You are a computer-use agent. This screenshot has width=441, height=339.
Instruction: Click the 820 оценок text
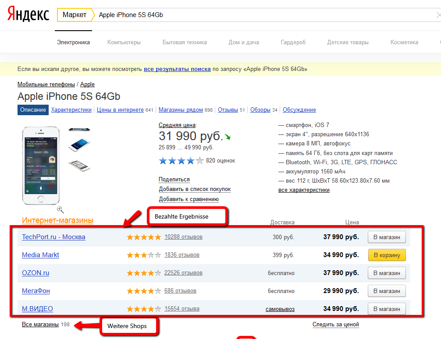(220, 161)
